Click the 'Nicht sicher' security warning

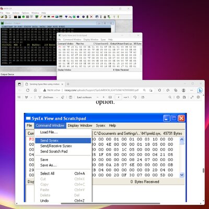pos(52,90)
